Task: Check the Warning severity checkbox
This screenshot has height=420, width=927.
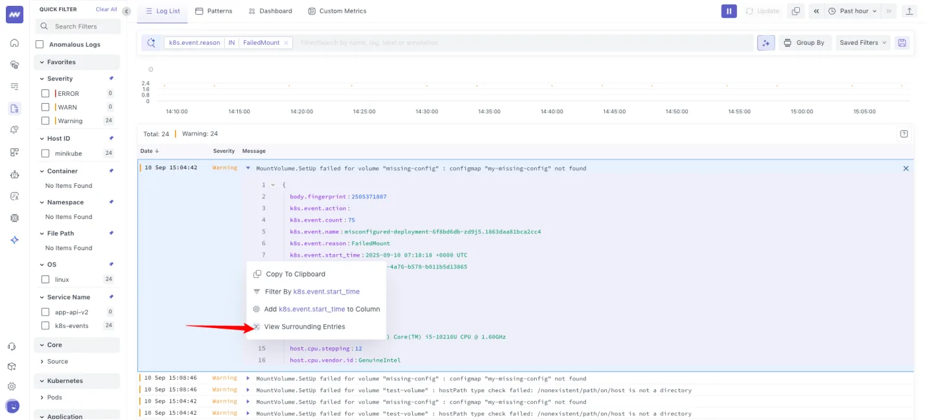Action: (45, 121)
